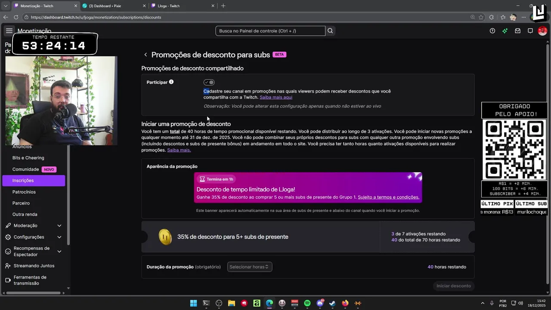551x310 pixels.
Task: Open the whispers chat bubble icon
Action: coord(530,31)
